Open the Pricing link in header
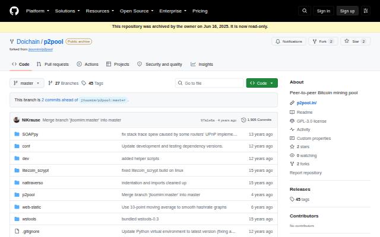 (x=200, y=11)
